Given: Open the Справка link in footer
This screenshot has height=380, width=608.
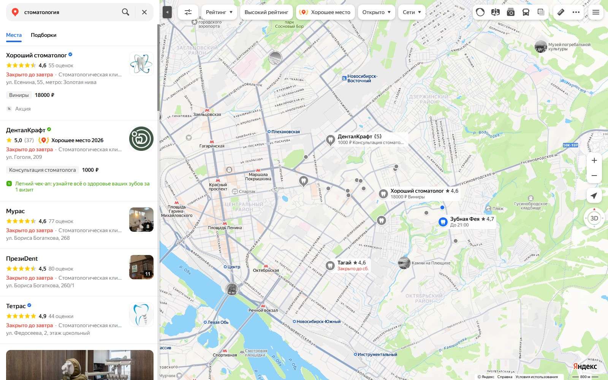Looking at the screenshot, I should tap(505, 377).
